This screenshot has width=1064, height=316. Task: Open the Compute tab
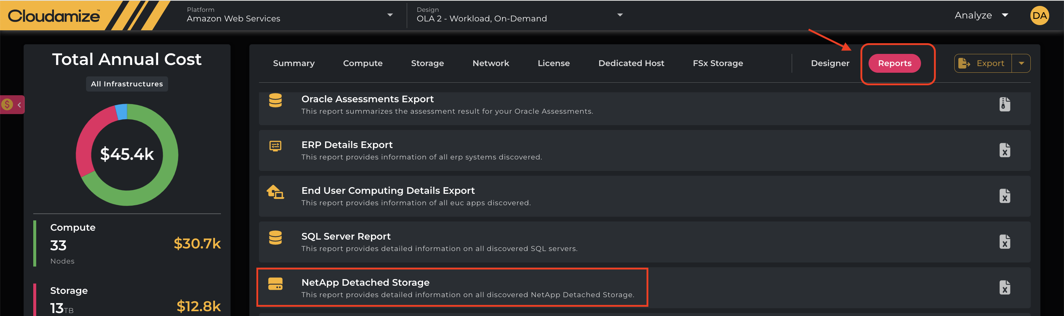(363, 63)
